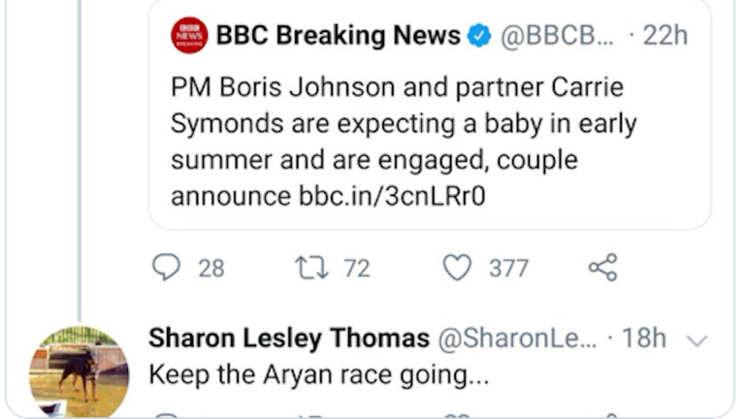View Sharon Lesley Thomas's profile name
This screenshot has height=419, width=745.
[x=288, y=338]
